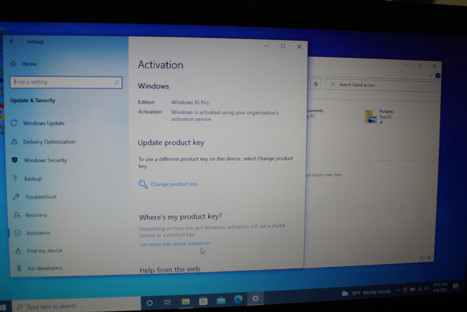Viewport: 467px width, 312px height.
Task: Open weather widget 38°F Mostly cloudy
Action: (x=366, y=292)
